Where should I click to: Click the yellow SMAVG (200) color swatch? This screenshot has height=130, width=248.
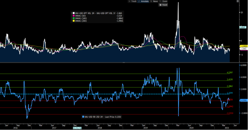tap(74, 21)
